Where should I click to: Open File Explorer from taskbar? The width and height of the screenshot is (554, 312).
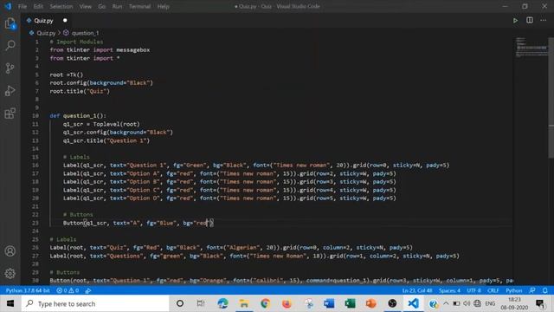(x=244, y=303)
